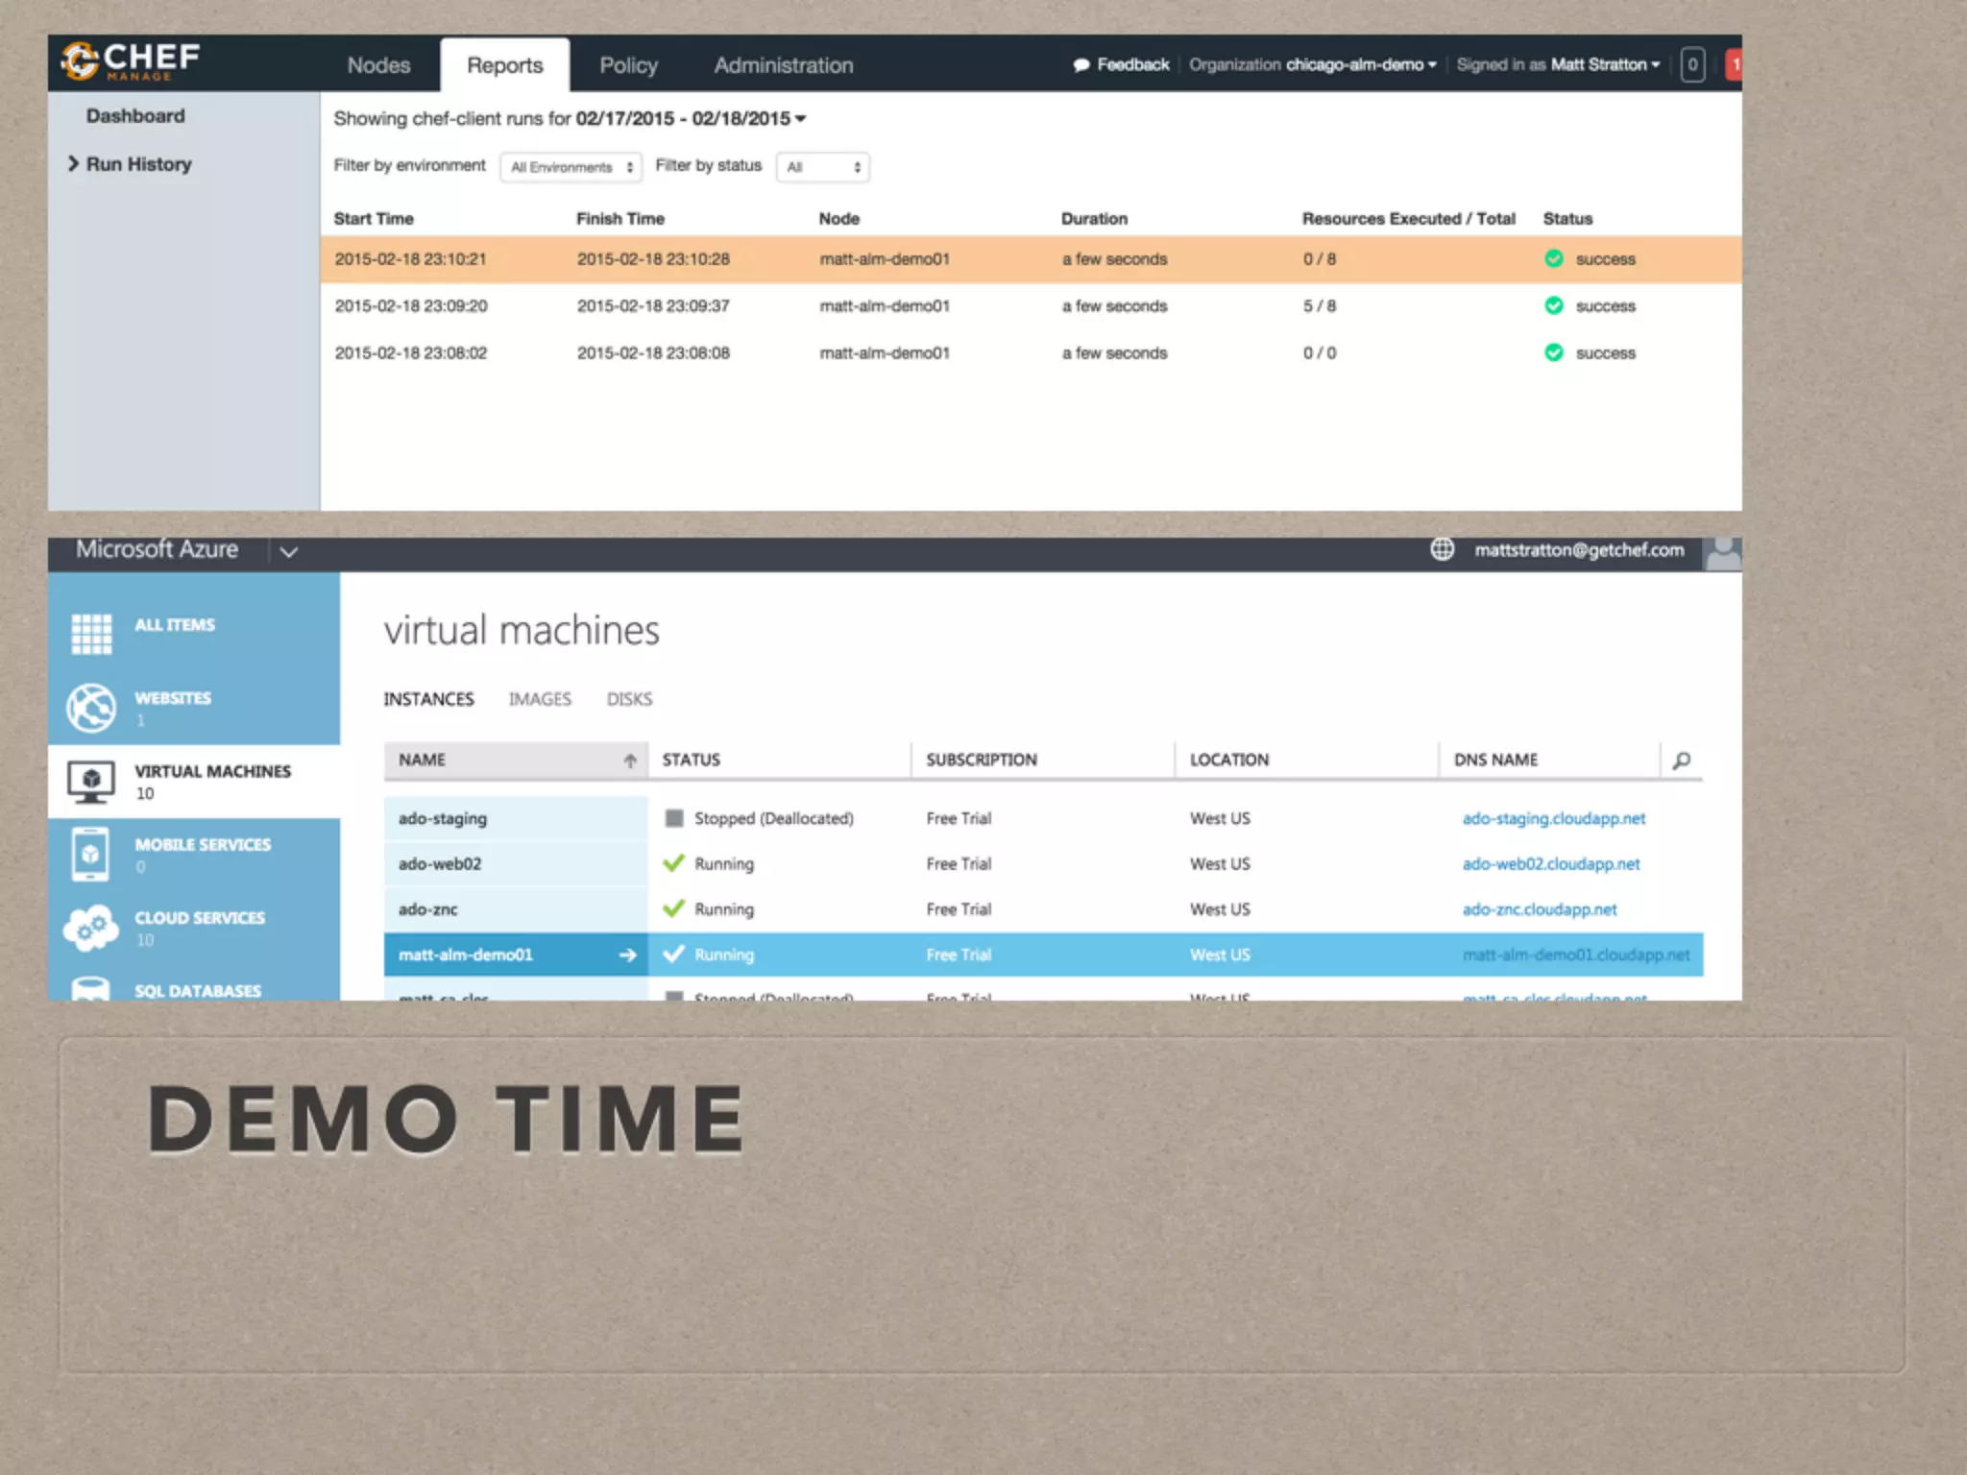Image resolution: width=1967 pixels, height=1475 pixels.
Task: Select the 2015-02-18 23:09:20 run row
Action: [1031, 306]
